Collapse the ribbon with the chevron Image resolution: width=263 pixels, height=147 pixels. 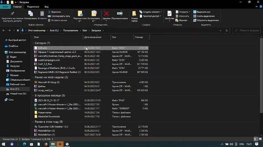tap(256, 7)
